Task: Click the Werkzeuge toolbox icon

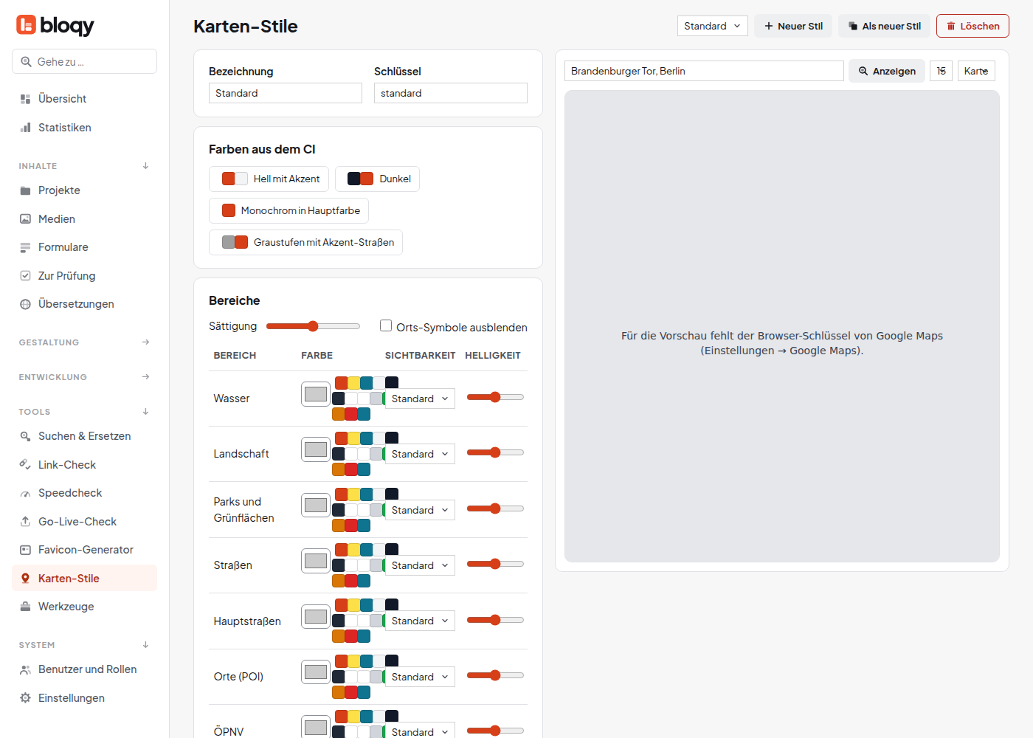Action: coord(25,607)
